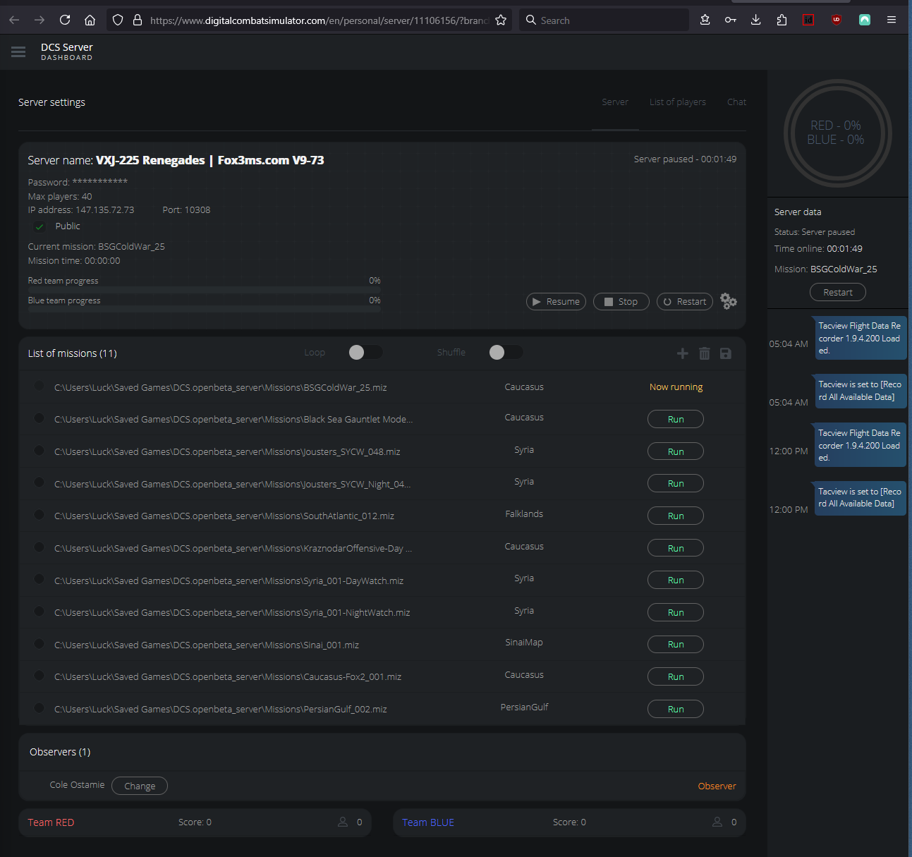Click the Team BLUE label
Viewport: 912px width, 857px height.
[428, 822]
